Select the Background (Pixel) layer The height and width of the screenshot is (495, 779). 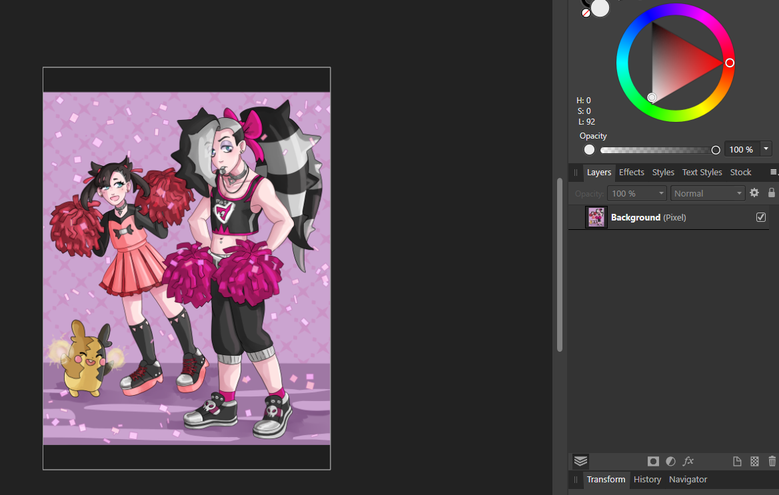[668, 217]
